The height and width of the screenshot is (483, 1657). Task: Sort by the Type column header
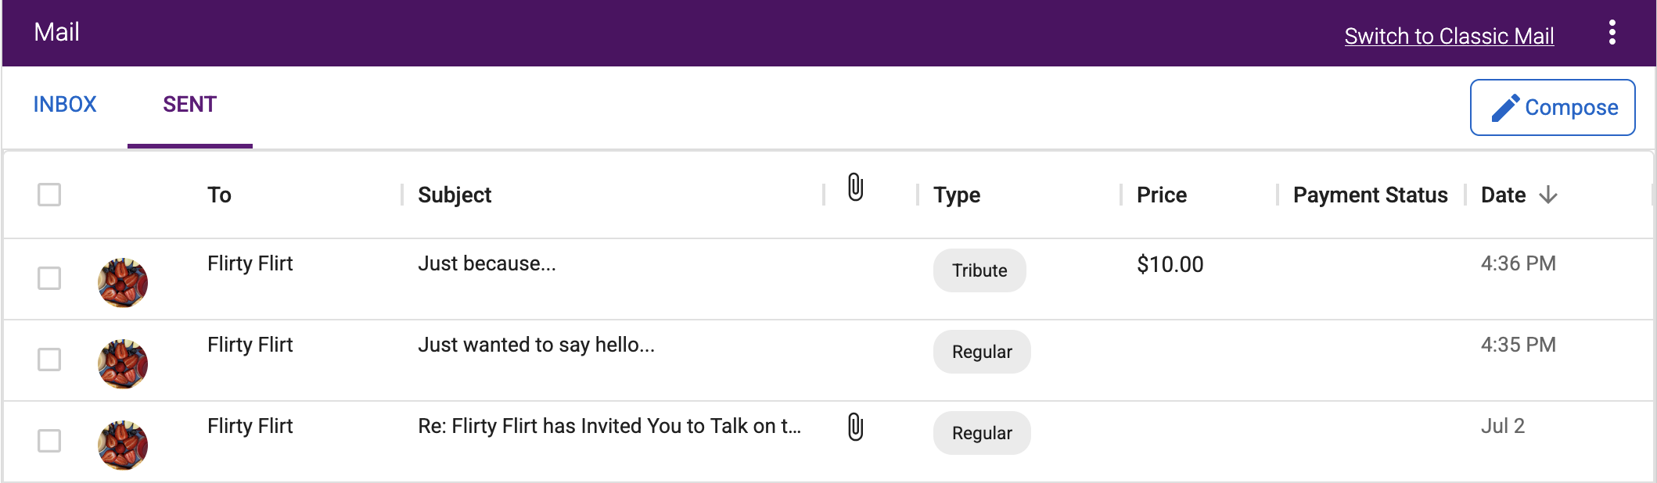tap(957, 195)
